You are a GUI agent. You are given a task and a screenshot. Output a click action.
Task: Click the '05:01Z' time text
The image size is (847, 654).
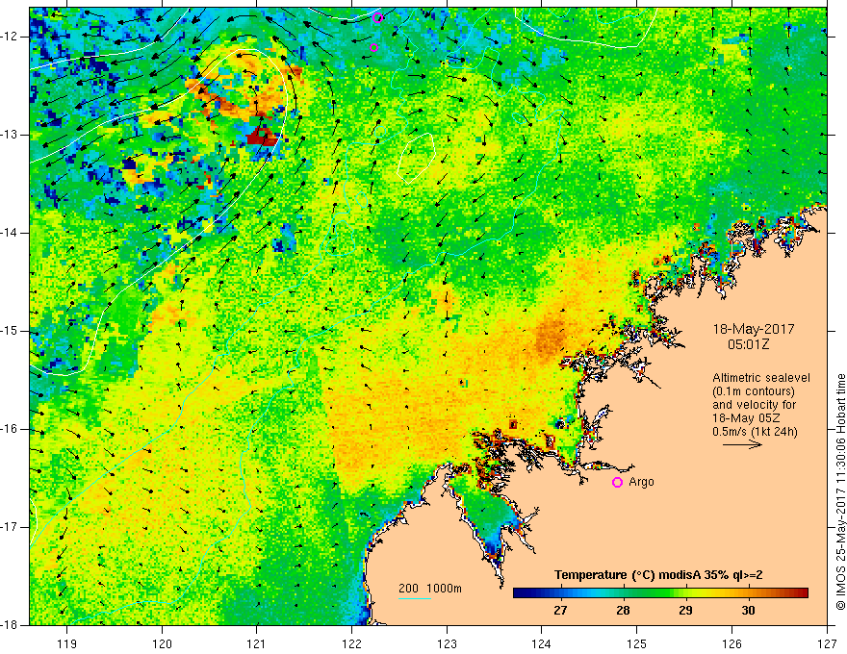(x=748, y=344)
